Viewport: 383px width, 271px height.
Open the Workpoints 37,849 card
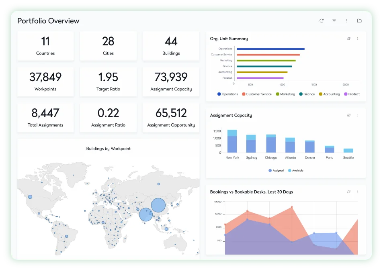pyautogui.click(x=45, y=82)
